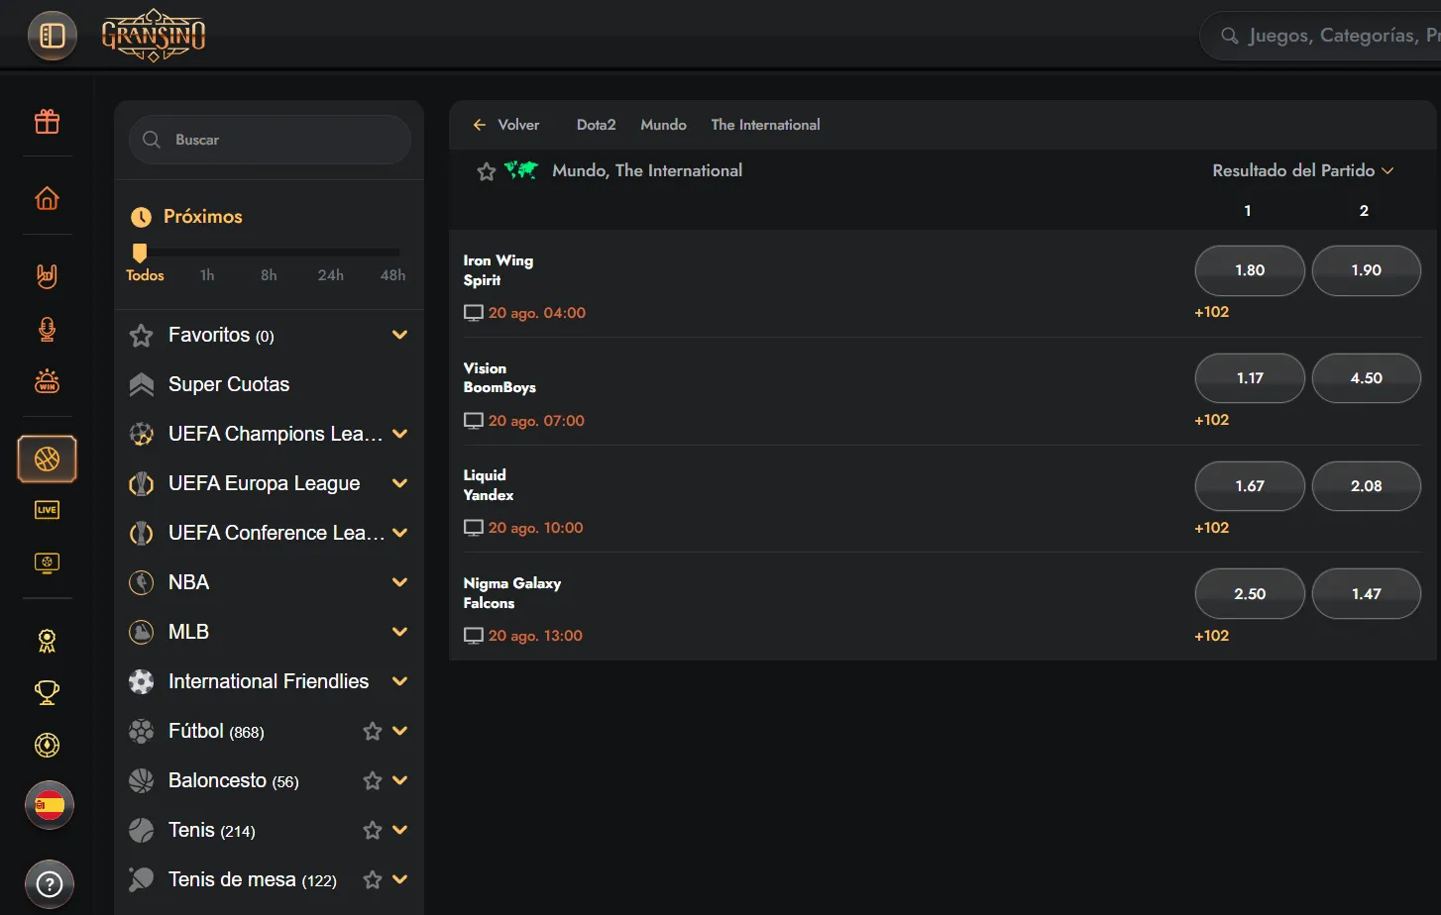
Task: Toggle the sidebar panel icon
Action: [x=52, y=36]
